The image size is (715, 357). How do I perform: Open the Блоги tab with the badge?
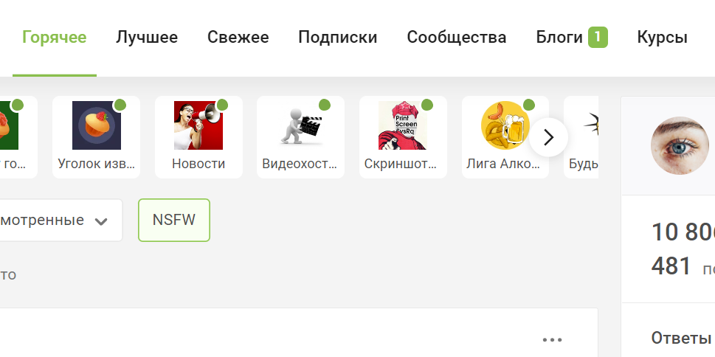pos(572,38)
